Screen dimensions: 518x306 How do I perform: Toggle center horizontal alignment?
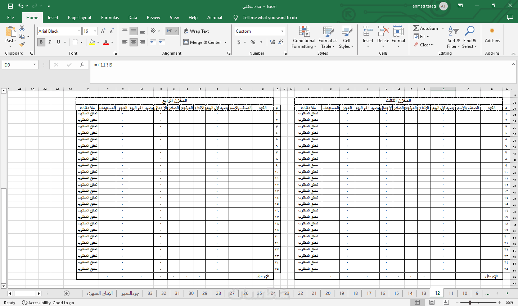pos(134,42)
